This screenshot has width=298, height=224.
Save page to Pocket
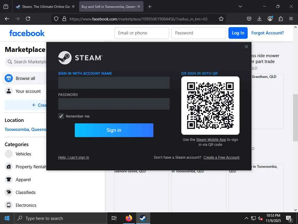click(249, 19)
